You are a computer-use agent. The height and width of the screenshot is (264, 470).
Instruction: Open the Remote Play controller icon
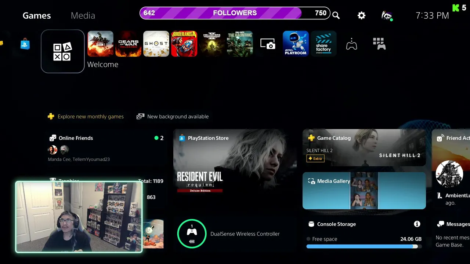coord(351,44)
